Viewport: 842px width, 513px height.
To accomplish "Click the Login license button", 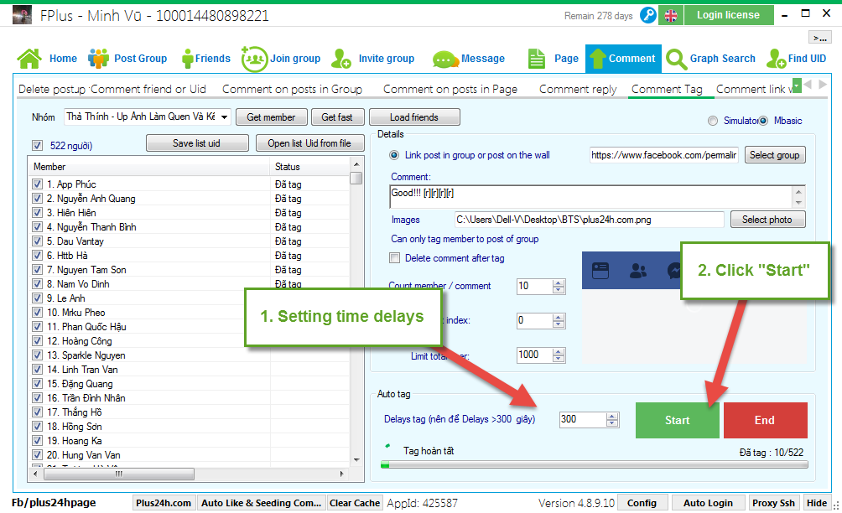I will click(x=728, y=15).
